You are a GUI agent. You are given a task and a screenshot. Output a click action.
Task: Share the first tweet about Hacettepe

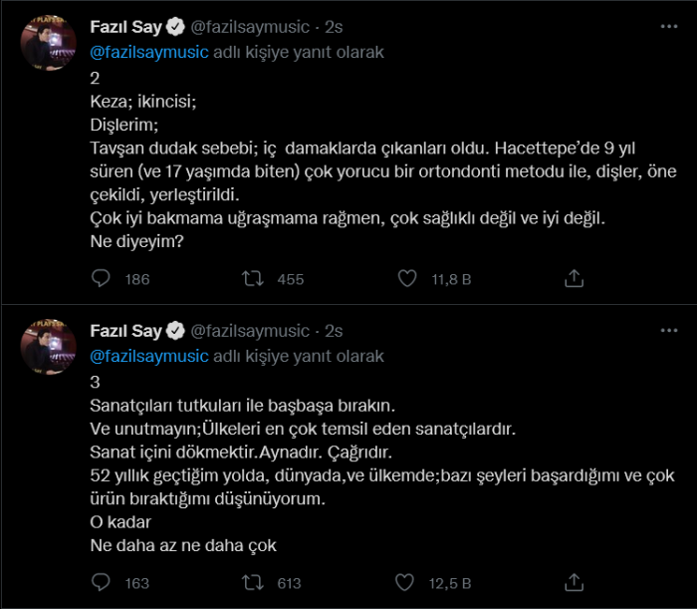(575, 279)
